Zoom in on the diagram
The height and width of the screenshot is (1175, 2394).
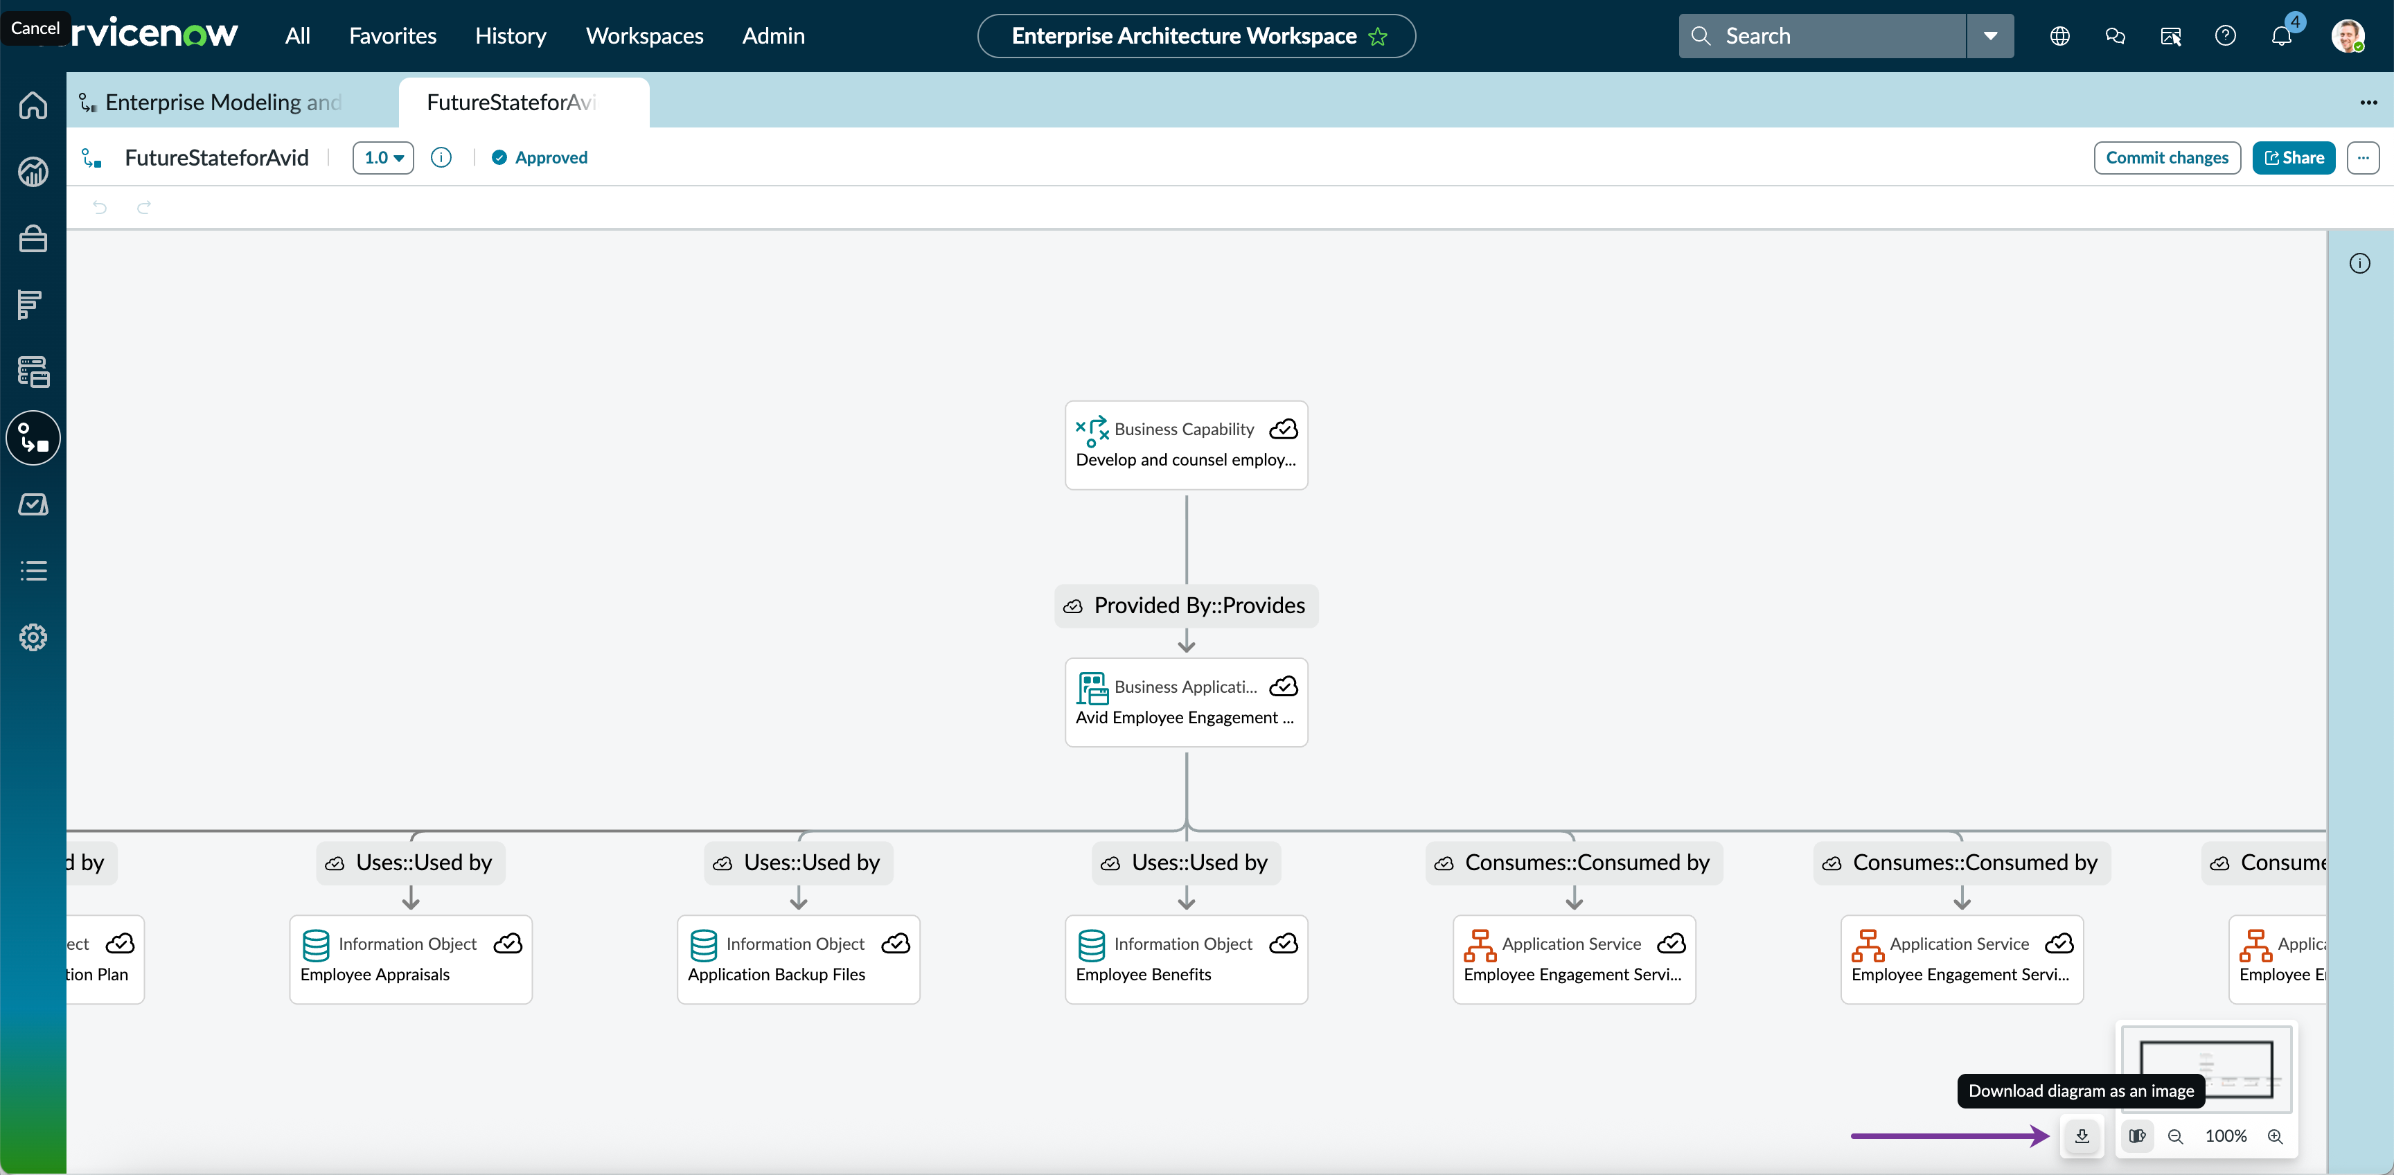tap(2275, 1137)
